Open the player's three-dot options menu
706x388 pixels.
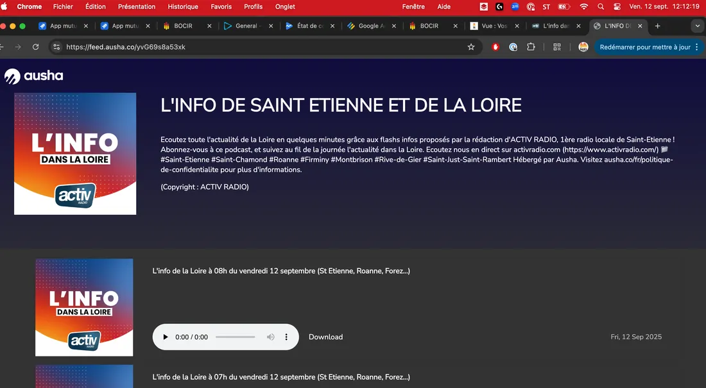pos(286,336)
